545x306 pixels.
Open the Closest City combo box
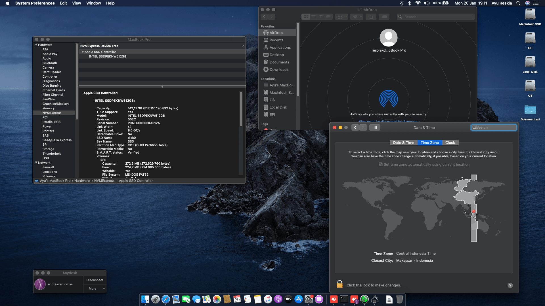click(414, 260)
